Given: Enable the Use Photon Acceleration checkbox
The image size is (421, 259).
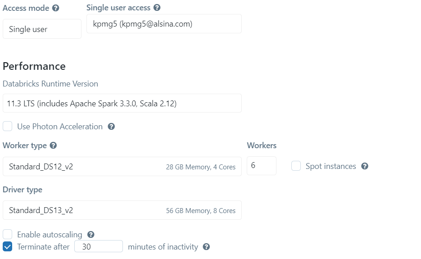Looking at the screenshot, I should point(8,127).
